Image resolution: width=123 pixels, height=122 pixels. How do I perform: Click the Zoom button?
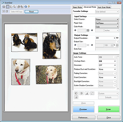[83, 103]
